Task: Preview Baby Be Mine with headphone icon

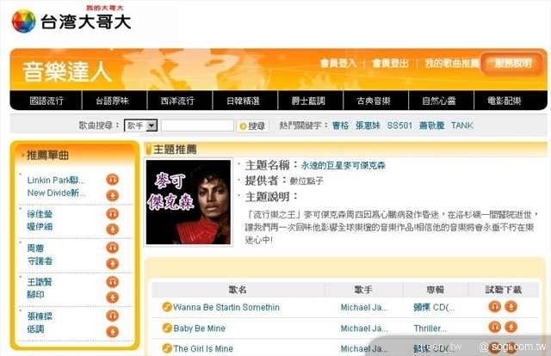Action: pos(495,328)
